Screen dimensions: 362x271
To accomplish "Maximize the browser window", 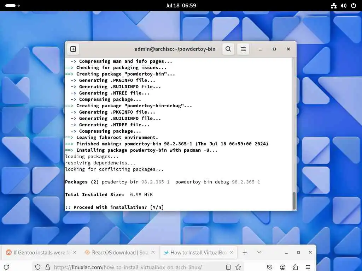I will (x=298, y=253).
